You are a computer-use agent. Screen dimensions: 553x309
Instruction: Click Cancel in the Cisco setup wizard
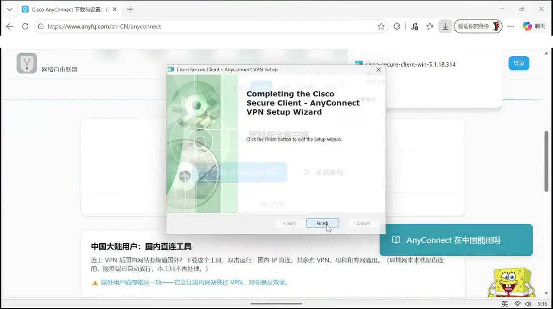coord(362,223)
